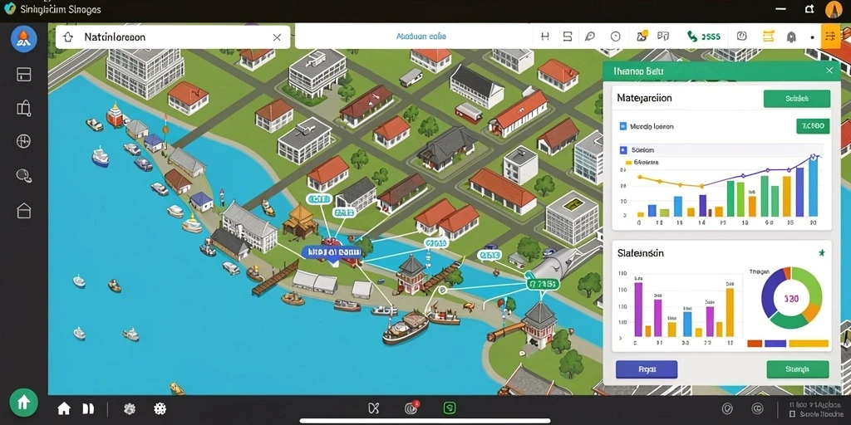Viewport: 851px width, 425px height.
Task: Open the globe icon in left sidebar
Action: (x=23, y=141)
